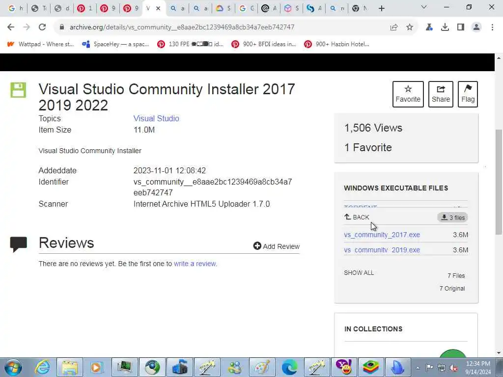Click the page vertical scrollbar thumb
503x377 pixels.
(499, 182)
